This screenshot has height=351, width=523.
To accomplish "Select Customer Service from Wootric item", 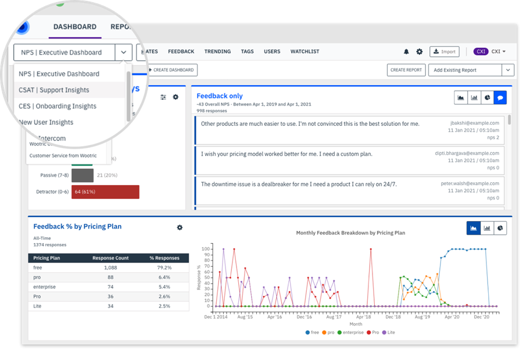I will pos(63,155).
